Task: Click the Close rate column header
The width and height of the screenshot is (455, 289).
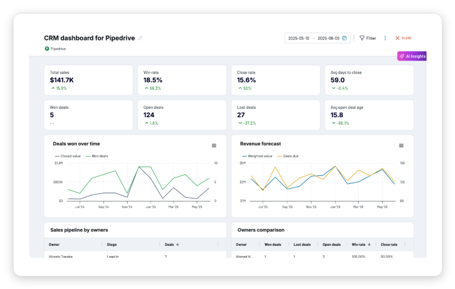Action: (x=389, y=245)
